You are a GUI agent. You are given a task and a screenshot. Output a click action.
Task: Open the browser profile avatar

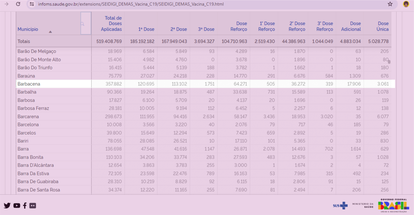(x=406, y=4)
